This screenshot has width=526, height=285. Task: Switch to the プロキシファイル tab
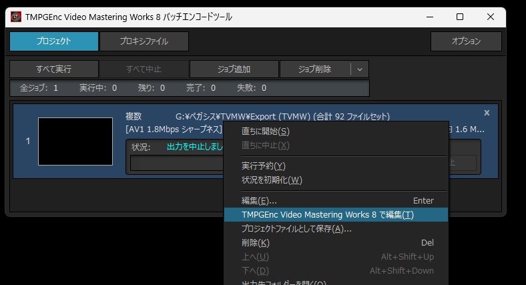[144, 41]
